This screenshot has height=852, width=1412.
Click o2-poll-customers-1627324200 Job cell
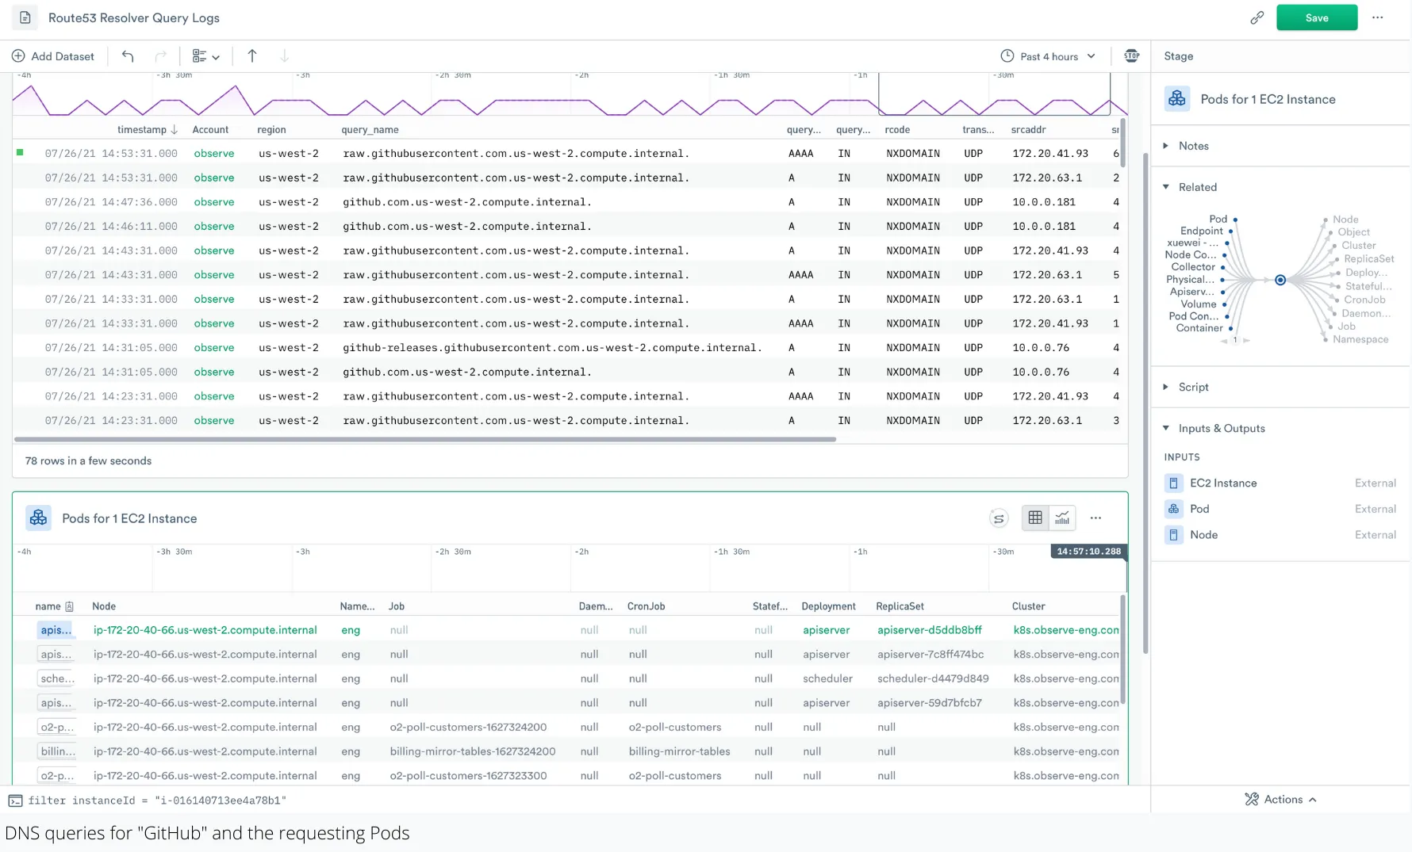click(468, 728)
